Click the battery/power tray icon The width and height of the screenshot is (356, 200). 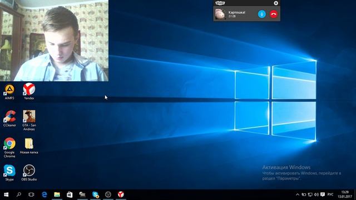click(304, 194)
